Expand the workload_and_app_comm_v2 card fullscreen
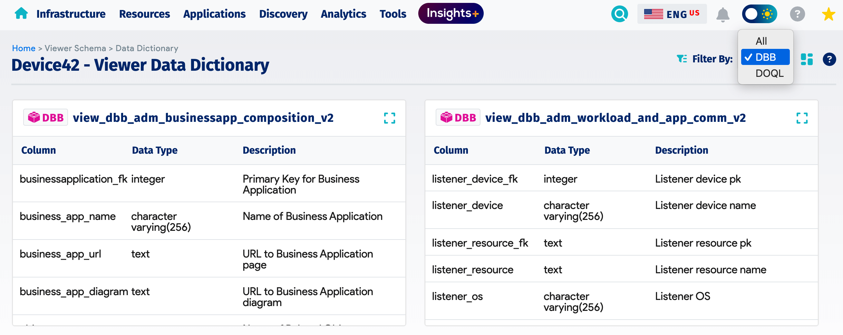The height and width of the screenshot is (335, 843). [802, 118]
